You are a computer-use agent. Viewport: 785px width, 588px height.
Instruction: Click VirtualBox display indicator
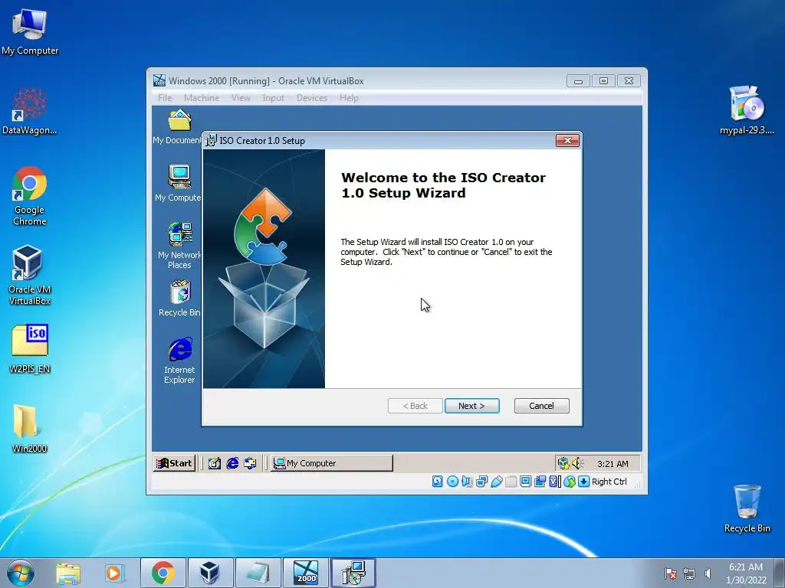pos(525,482)
